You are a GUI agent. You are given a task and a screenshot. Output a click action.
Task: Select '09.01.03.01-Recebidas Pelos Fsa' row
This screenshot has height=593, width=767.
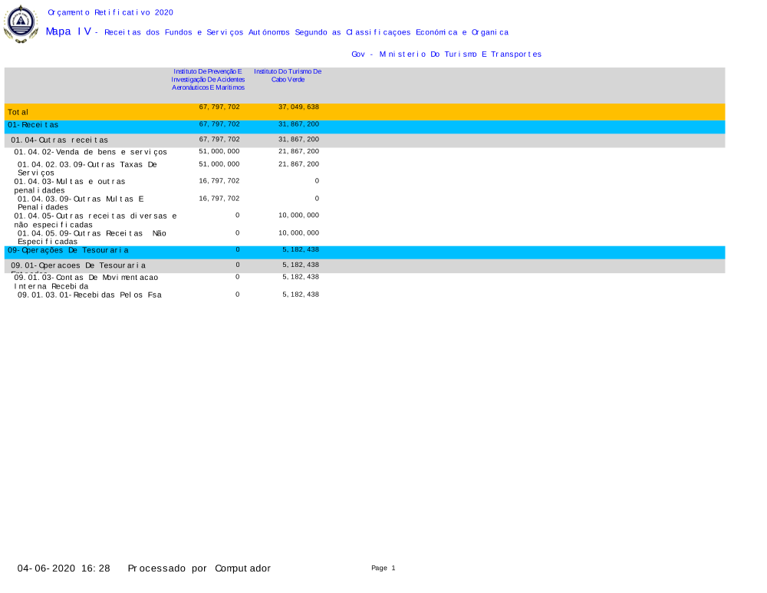pos(89,295)
